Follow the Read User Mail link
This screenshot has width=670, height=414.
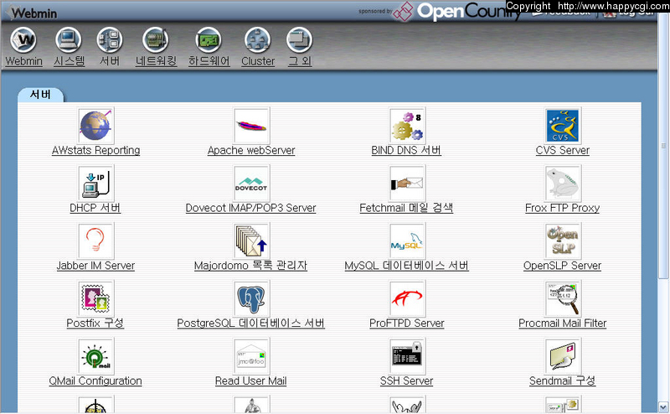pos(250,381)
